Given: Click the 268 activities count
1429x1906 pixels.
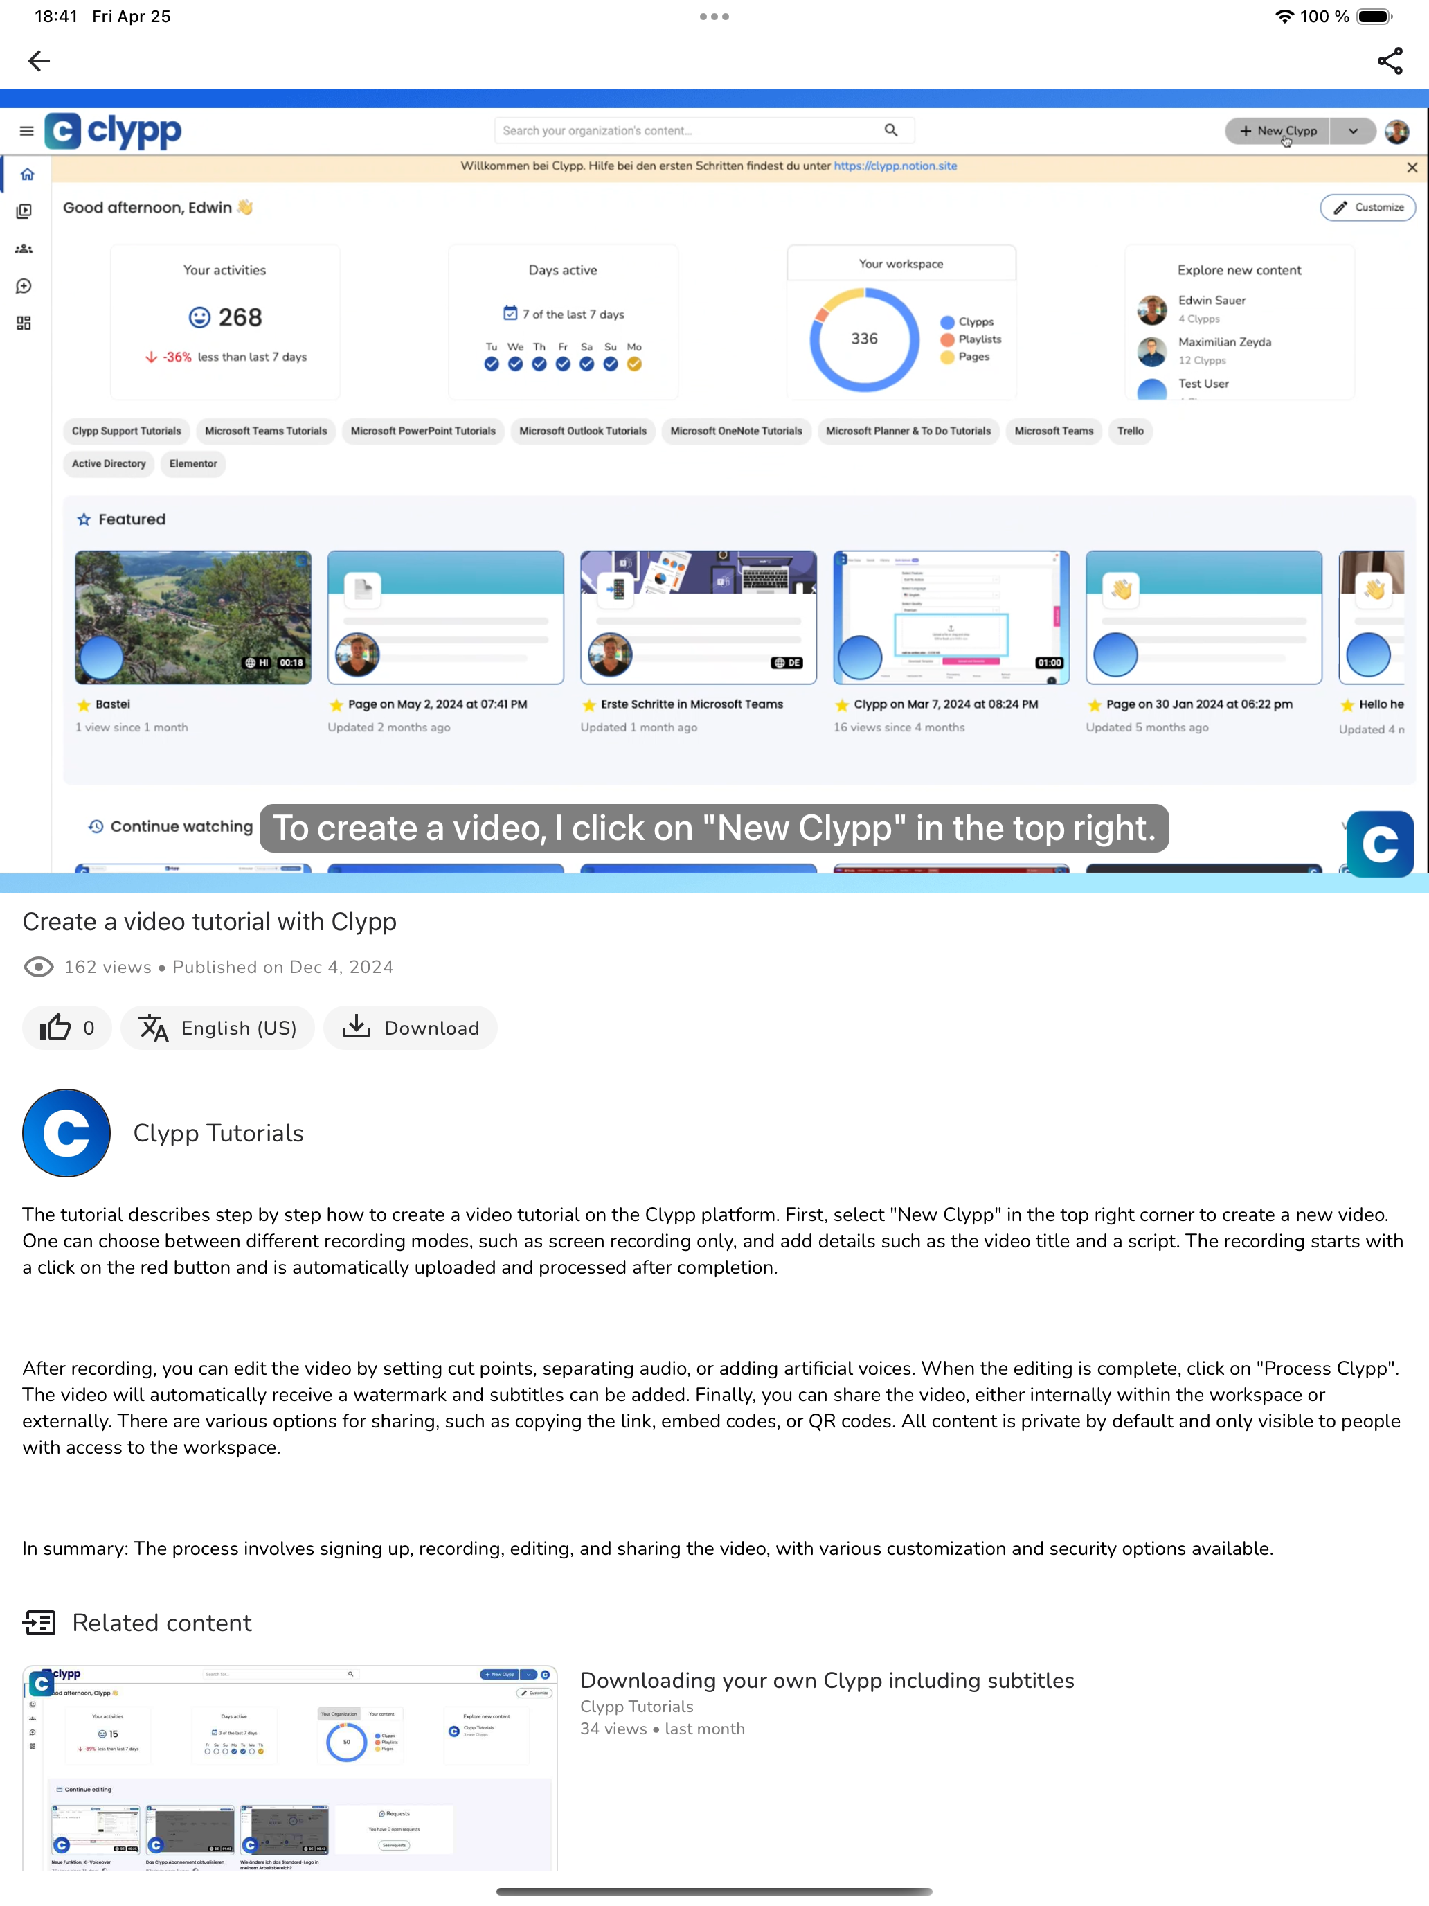Looking at the screenshot, I should 240,317.
